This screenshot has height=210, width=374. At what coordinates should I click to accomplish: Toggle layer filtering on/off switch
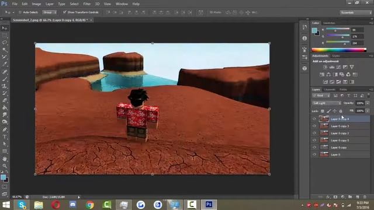click(x=369, y=96)
